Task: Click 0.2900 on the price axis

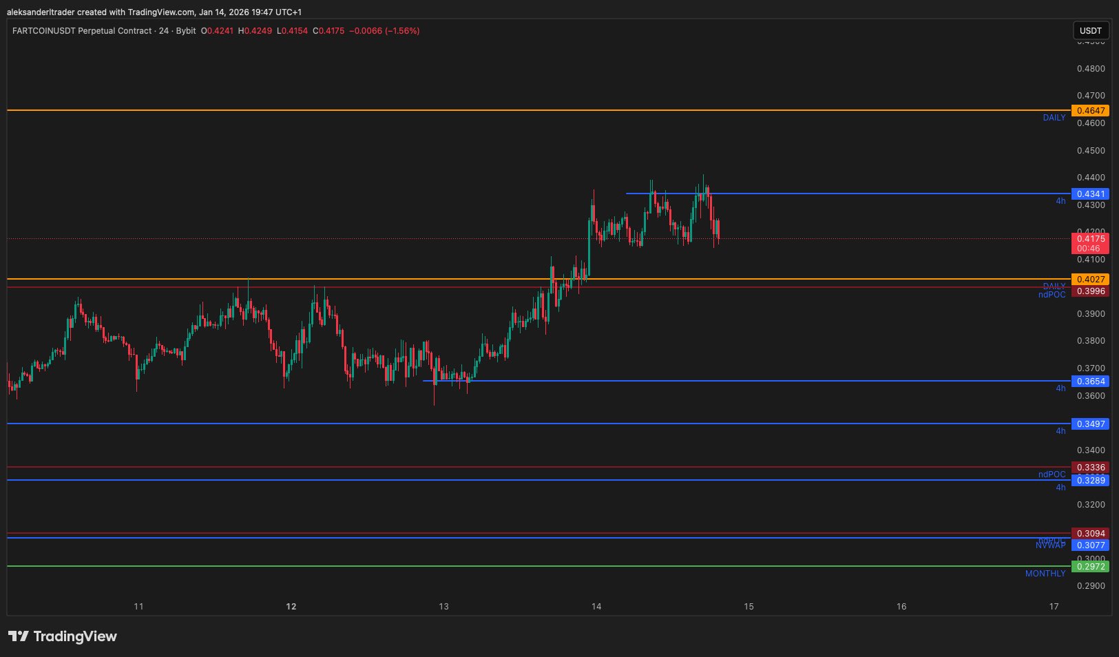Action: 1091,586
